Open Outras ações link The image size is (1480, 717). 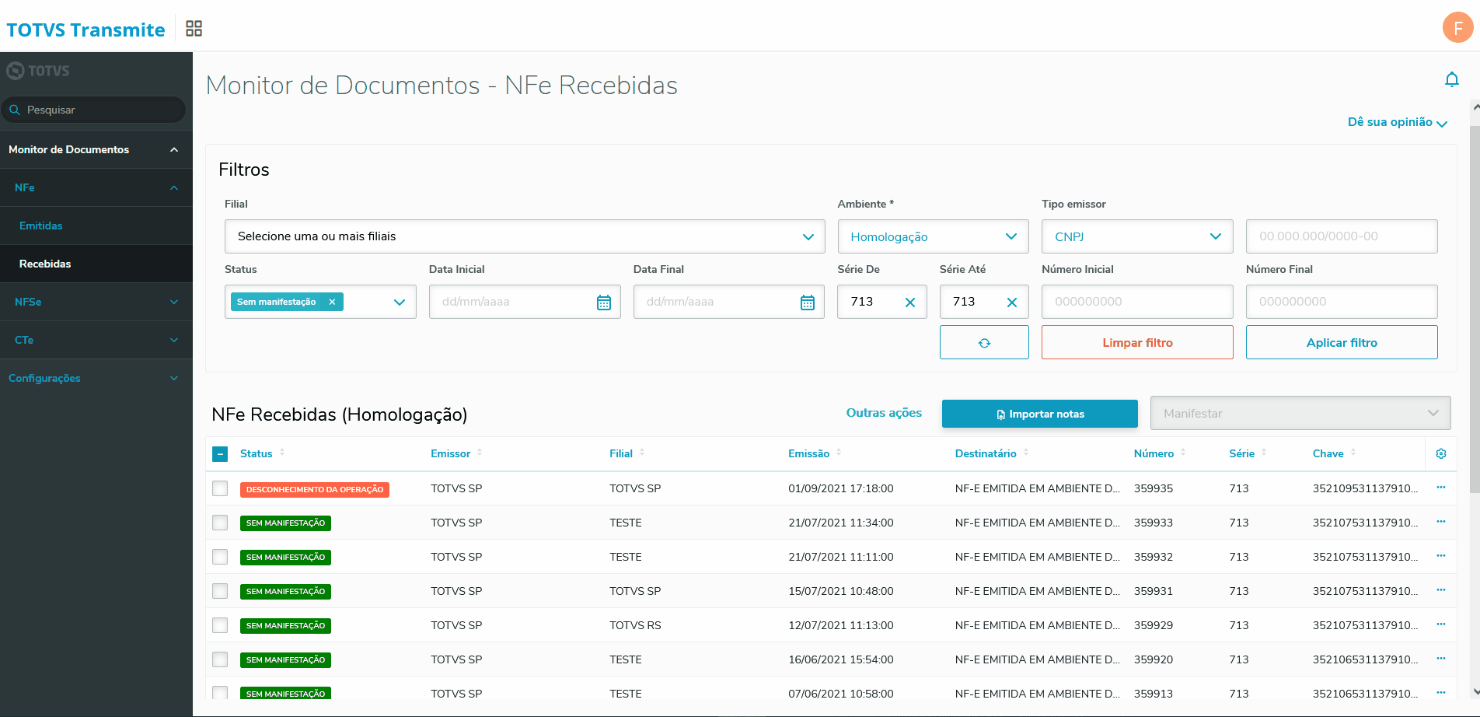click(884, 413)
